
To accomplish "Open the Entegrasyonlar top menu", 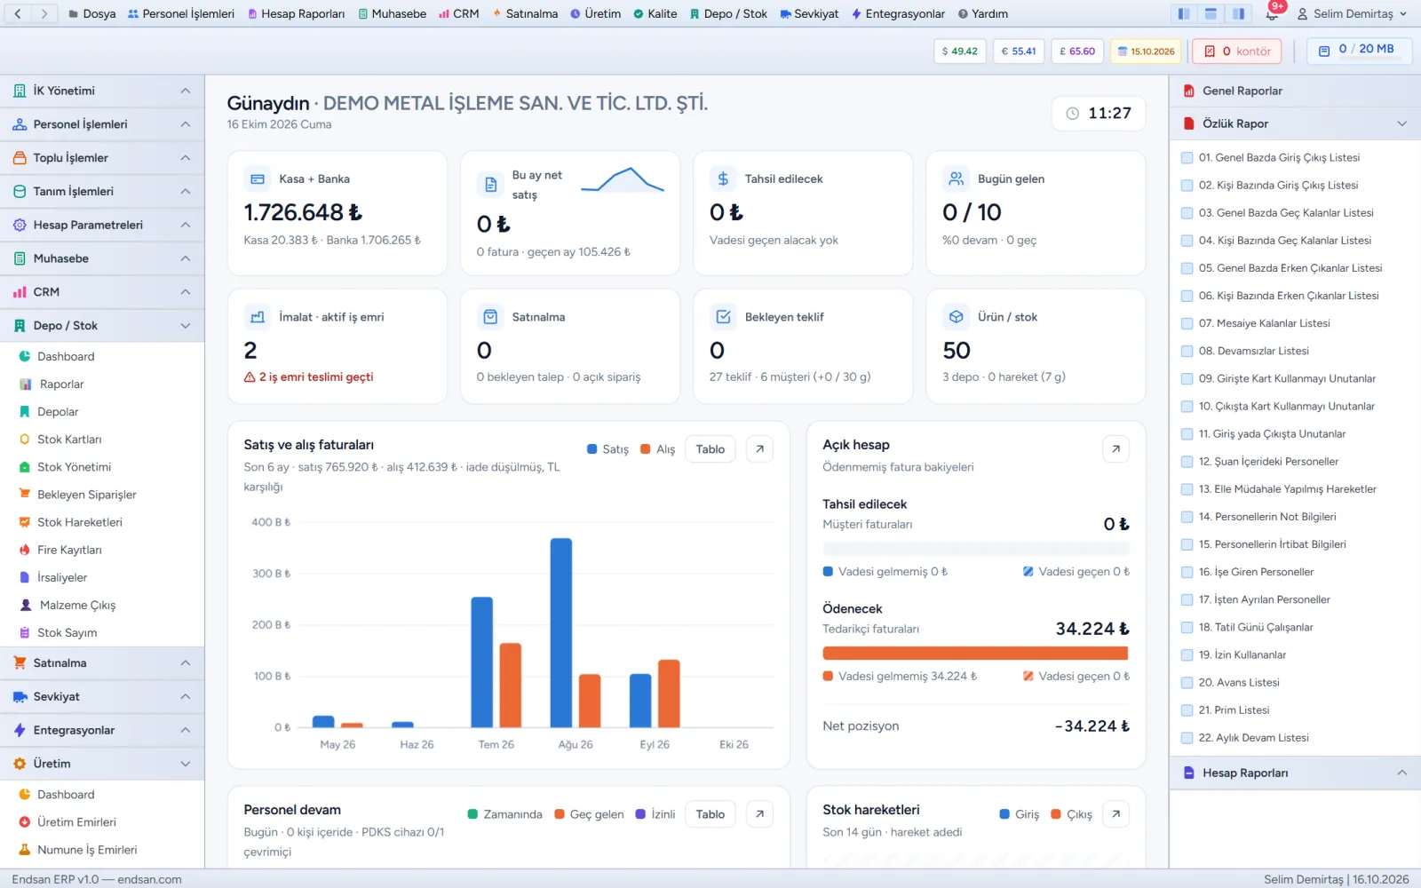I will [898, 13].
